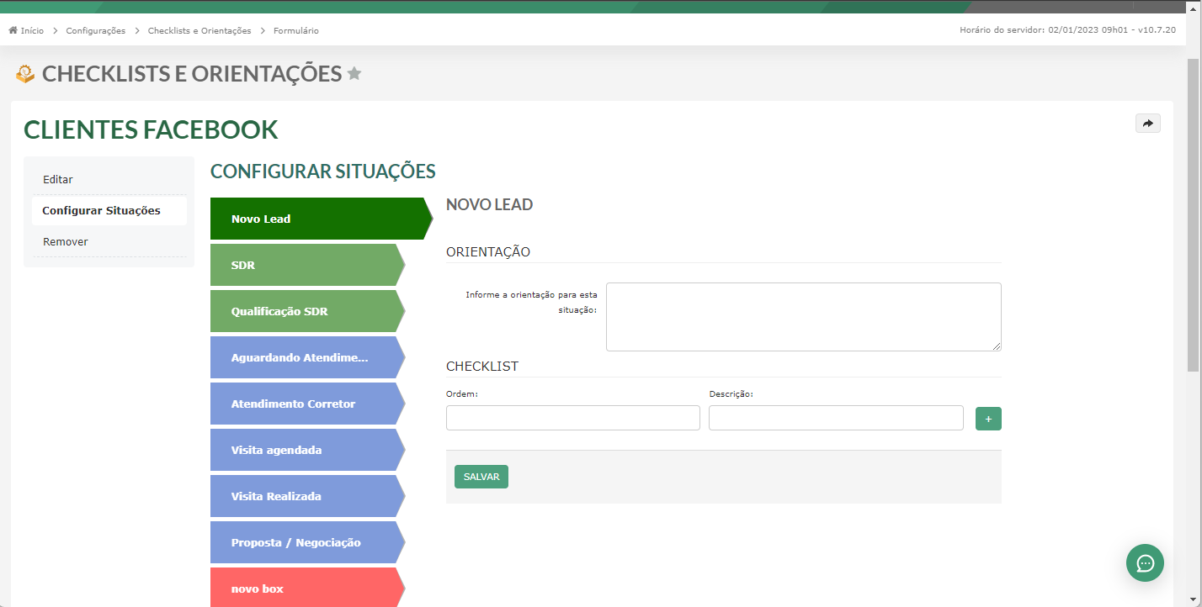
Task: Click the 'Informe a orientação para esta situação' label
Action: pos(531,302)
